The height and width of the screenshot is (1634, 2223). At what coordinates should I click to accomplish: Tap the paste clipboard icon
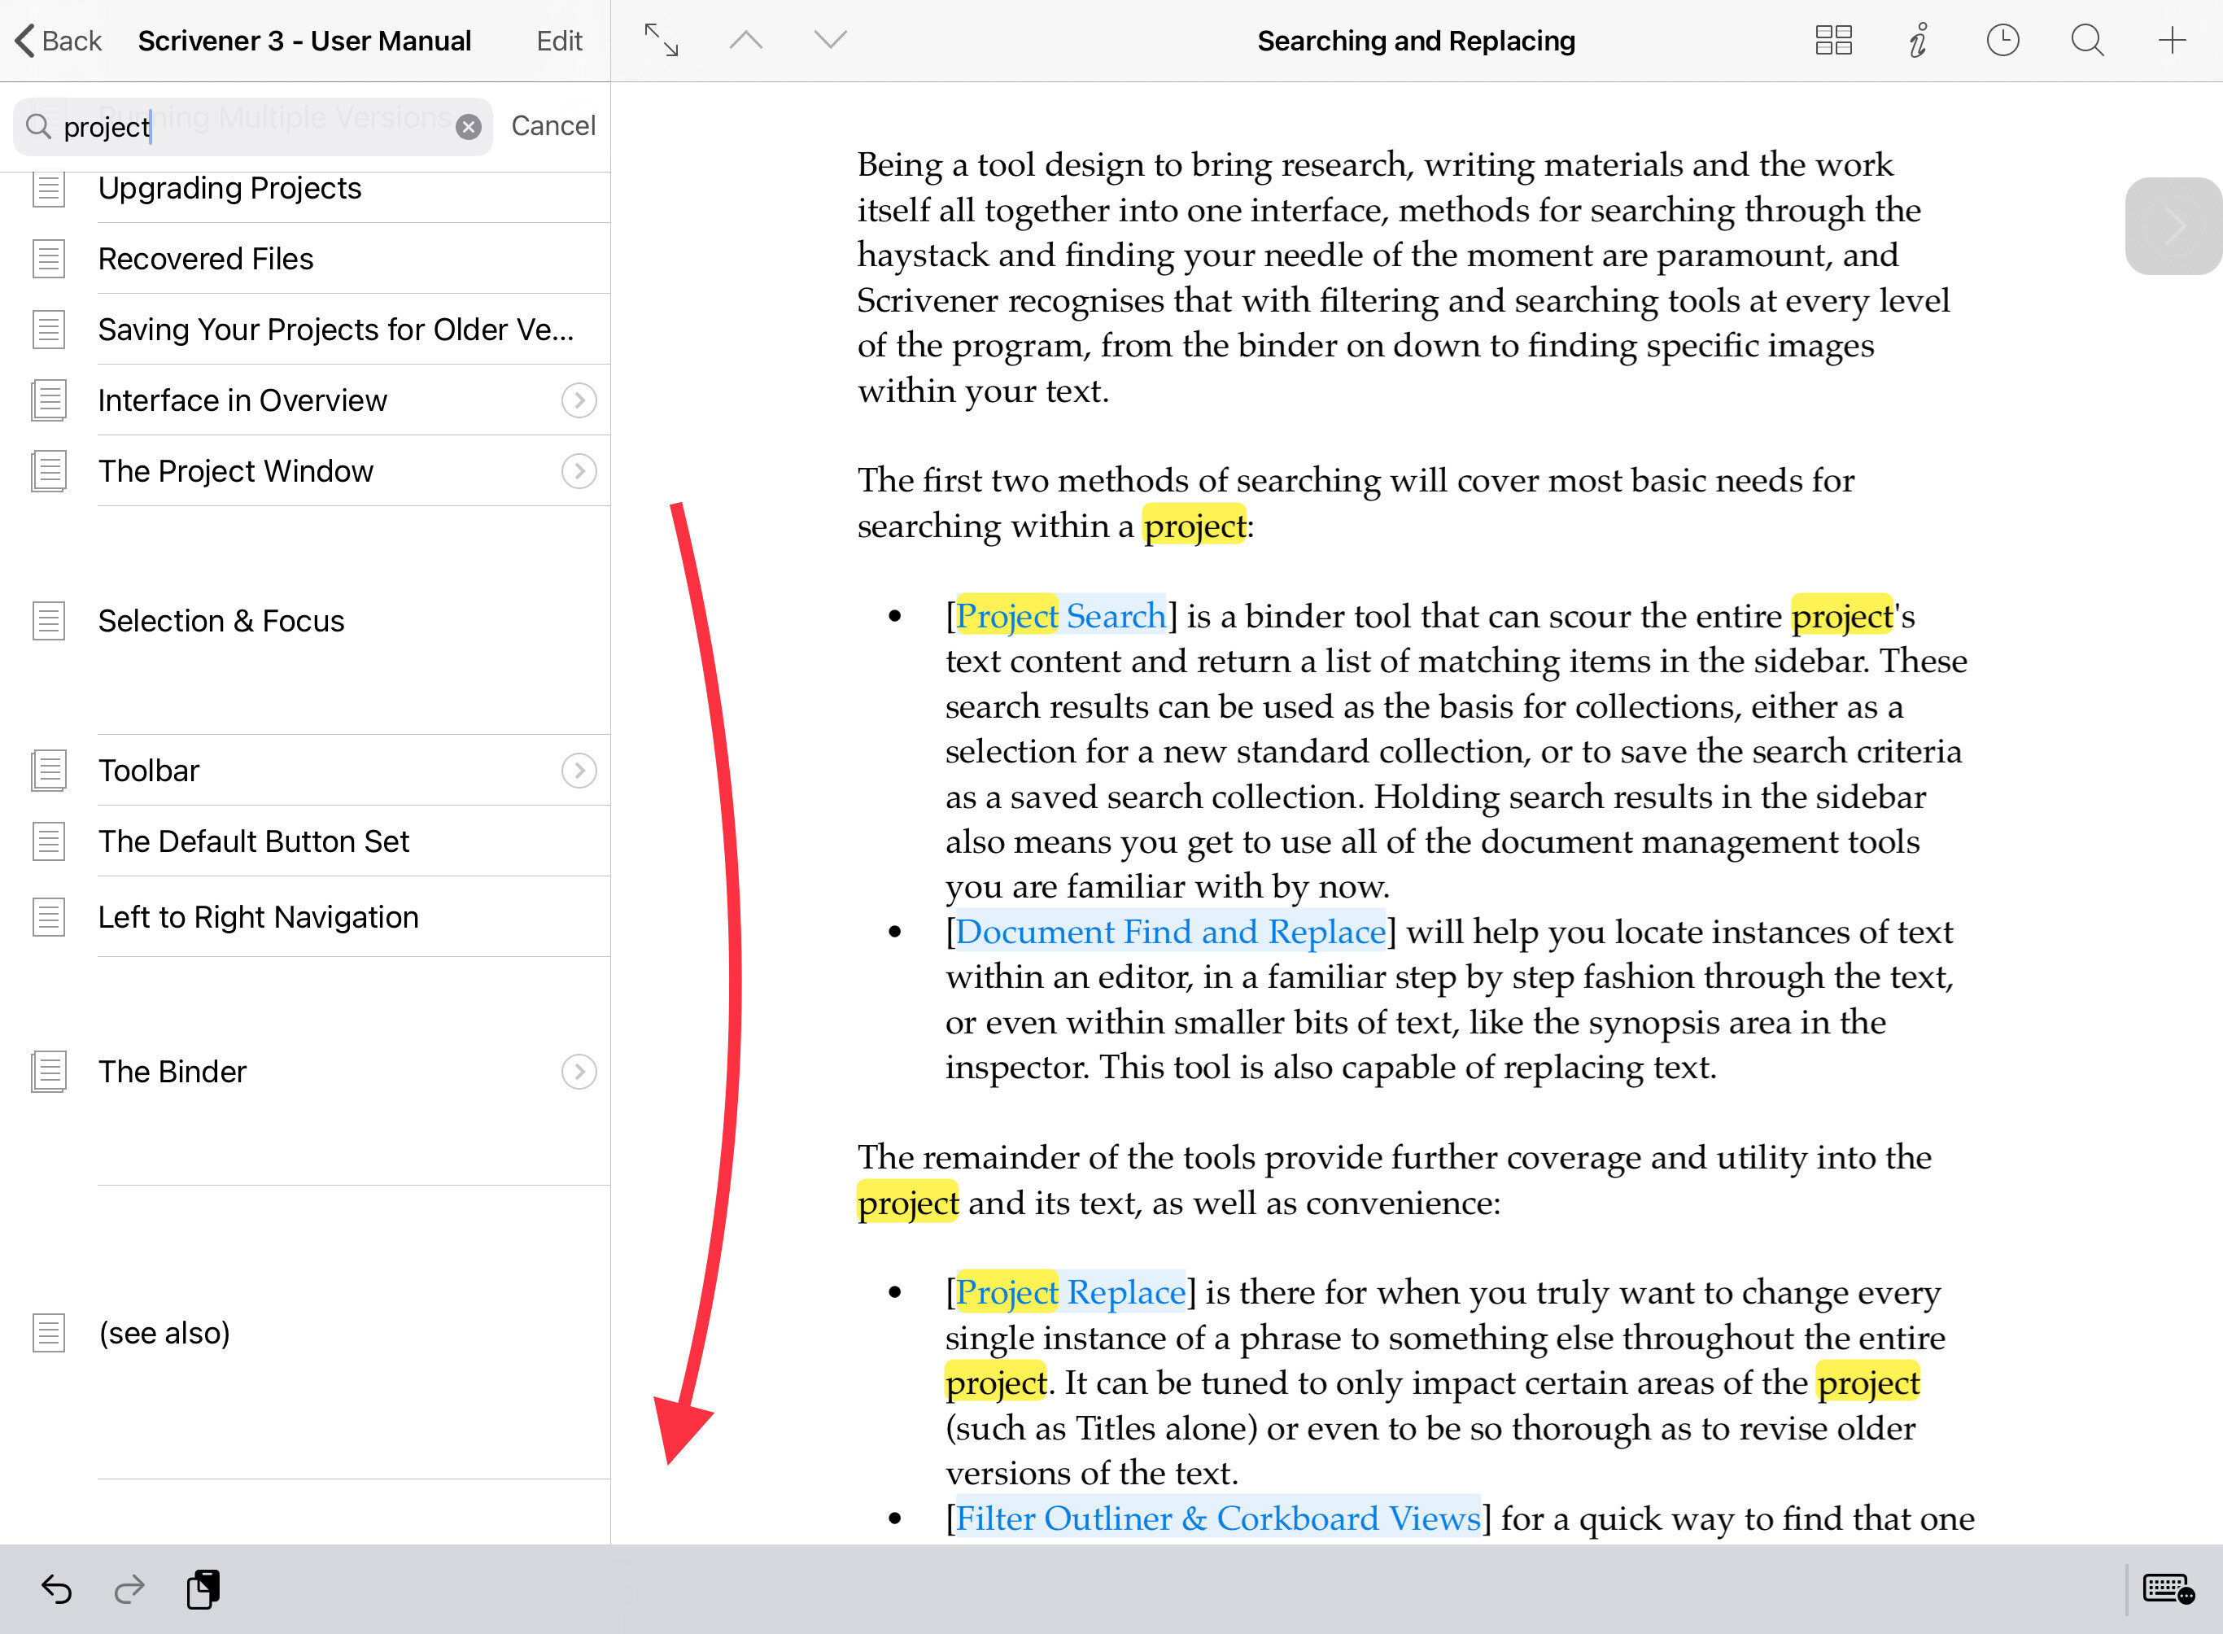pos(203,1589)
